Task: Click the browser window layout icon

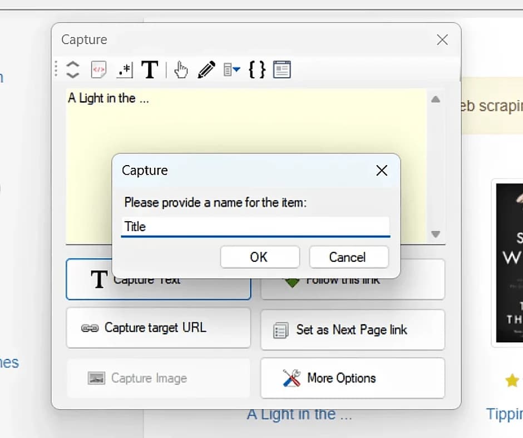Action: tap(282, 69)
